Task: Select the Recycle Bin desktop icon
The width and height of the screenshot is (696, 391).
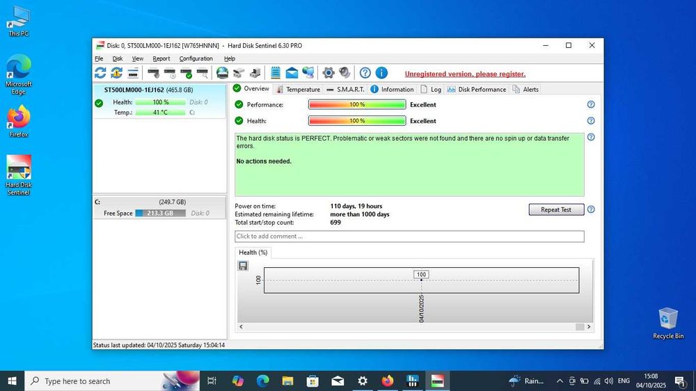Action: (x=668, y=324)
